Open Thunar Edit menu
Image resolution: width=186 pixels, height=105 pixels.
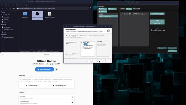tap(6, 5)
